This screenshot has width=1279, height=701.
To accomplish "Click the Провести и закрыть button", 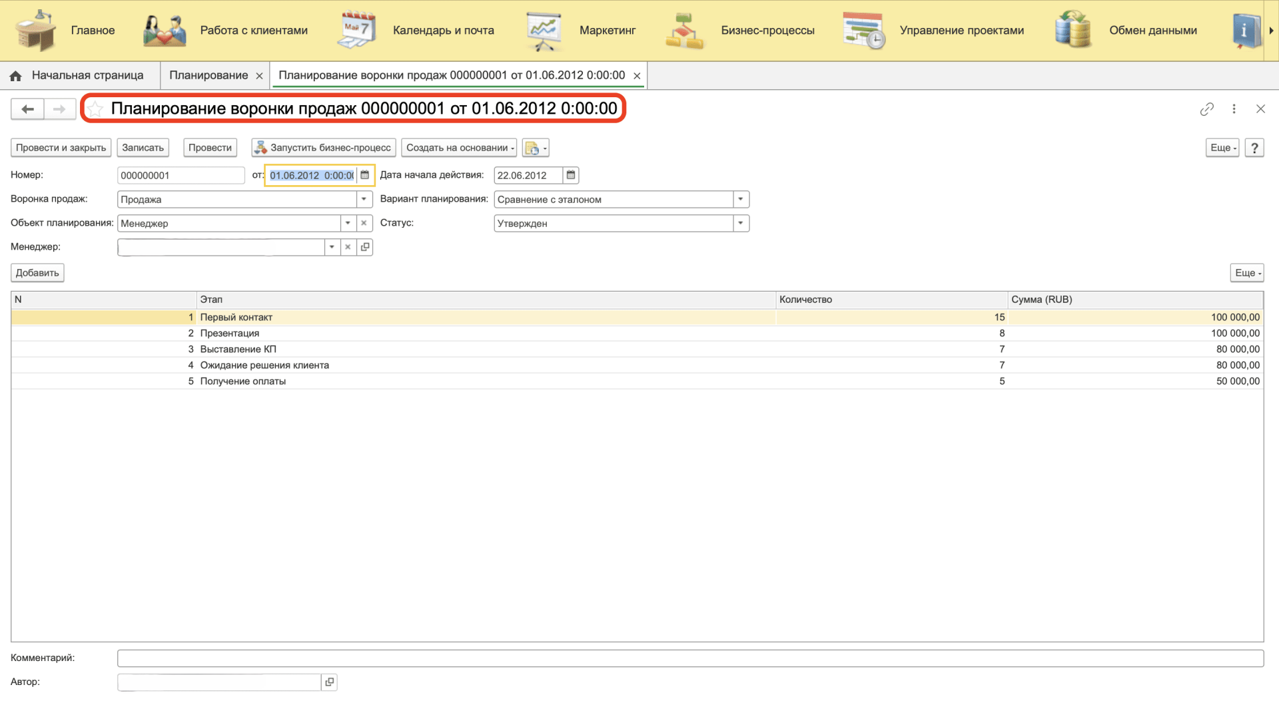I will tap(61, 148).
